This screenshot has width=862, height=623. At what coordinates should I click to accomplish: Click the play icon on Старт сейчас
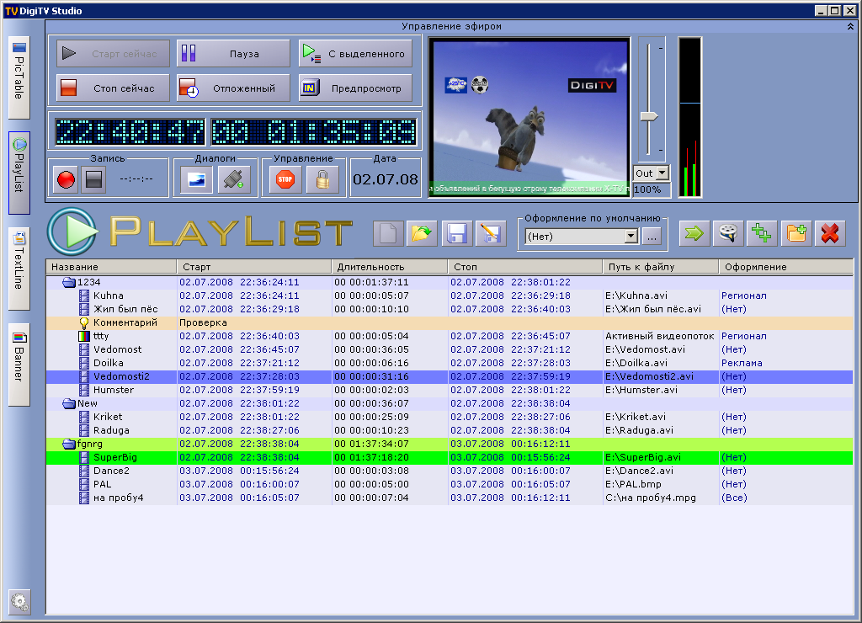69,53
